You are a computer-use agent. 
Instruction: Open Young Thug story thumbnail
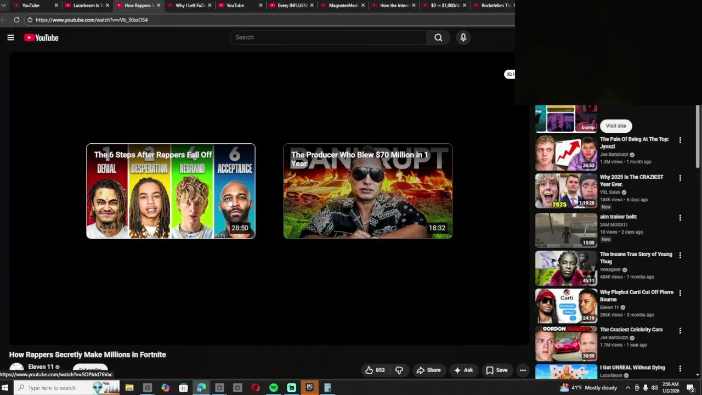[x=566, y=268]
